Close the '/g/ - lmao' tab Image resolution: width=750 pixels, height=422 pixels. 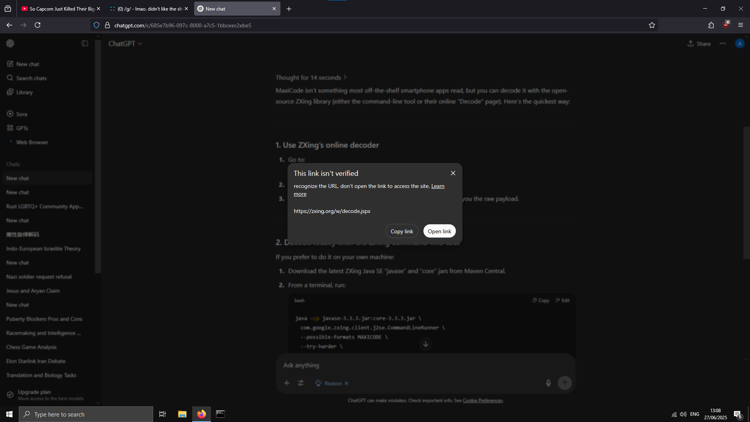point(186,9)
